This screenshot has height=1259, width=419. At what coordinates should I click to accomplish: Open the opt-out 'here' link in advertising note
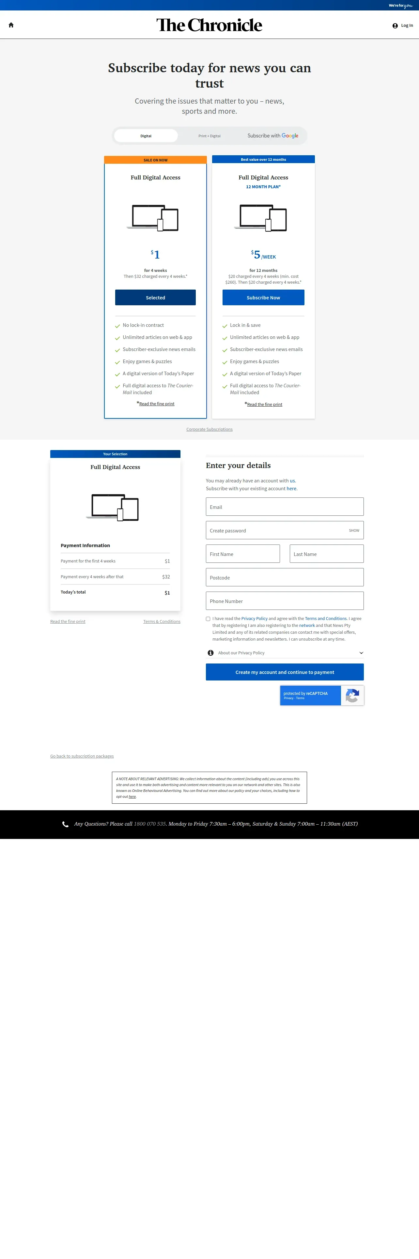pos(132,797)
